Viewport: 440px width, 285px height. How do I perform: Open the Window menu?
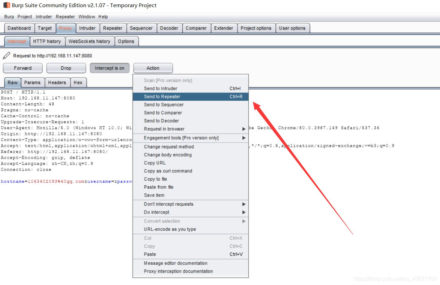[87, 17]
